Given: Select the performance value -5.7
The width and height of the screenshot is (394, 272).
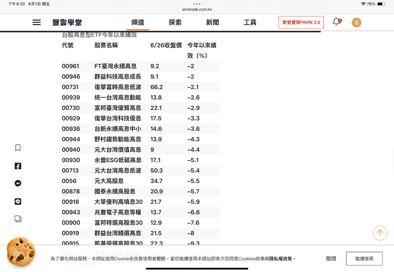Looking at the screenshot, I should (193, 191).
